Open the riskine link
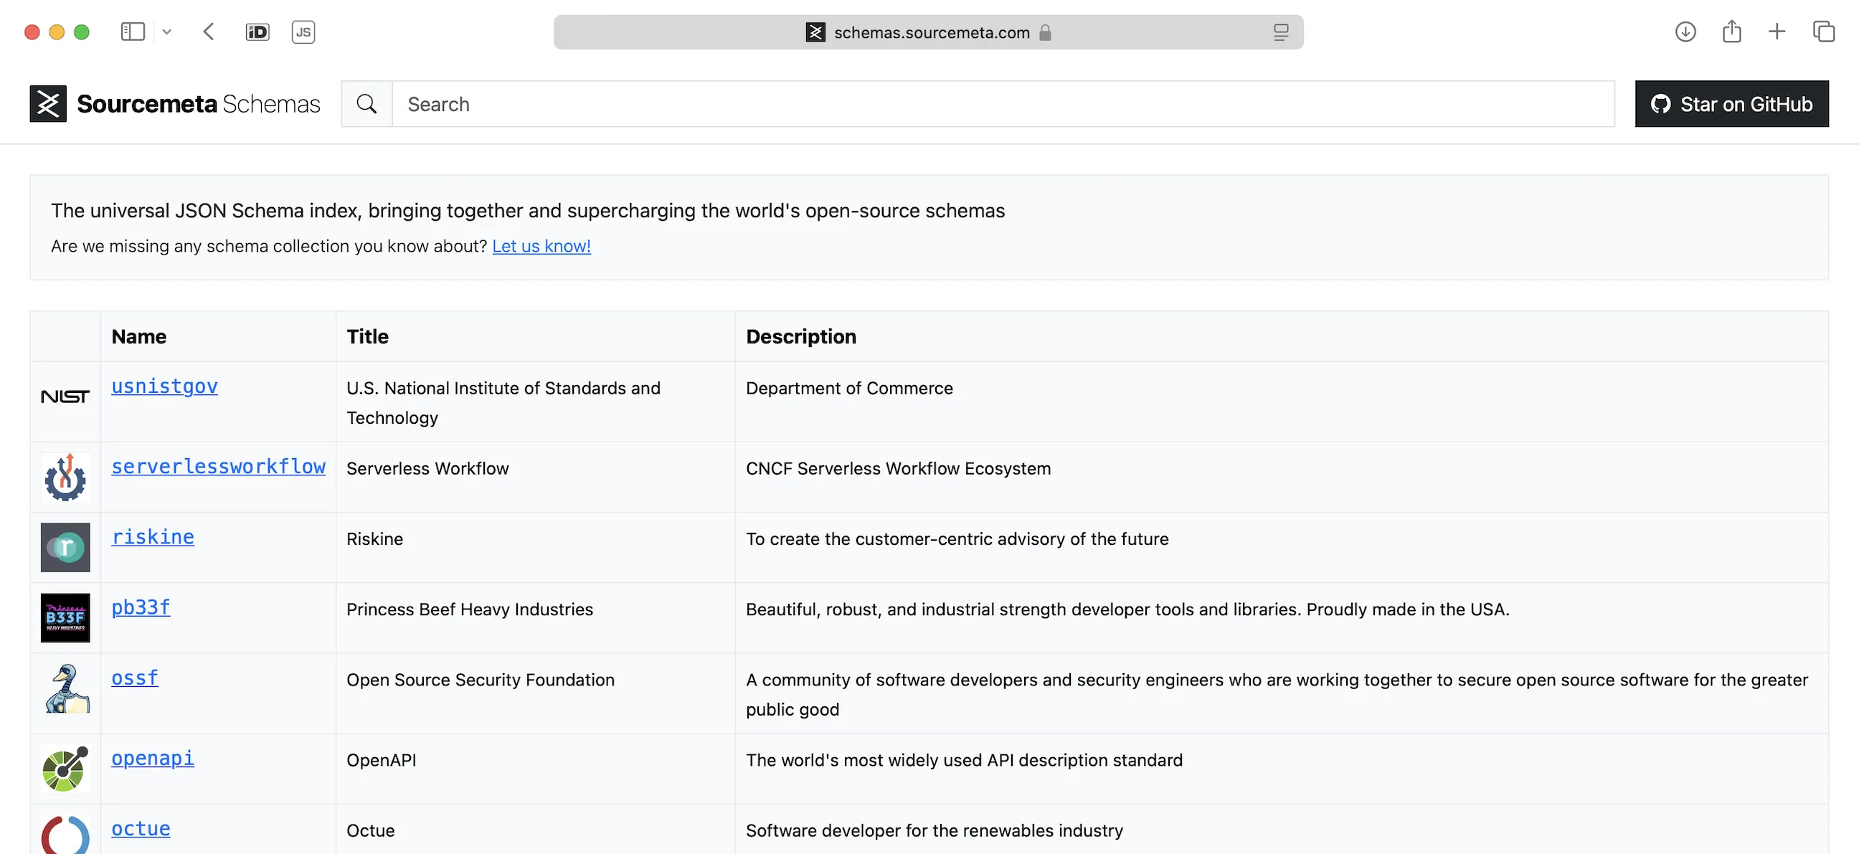This screenshot has height=854, width=1859. [x=152, y=537]
